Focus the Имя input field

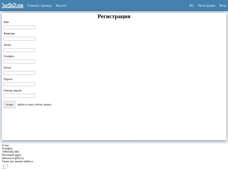[x=19, y=27]
